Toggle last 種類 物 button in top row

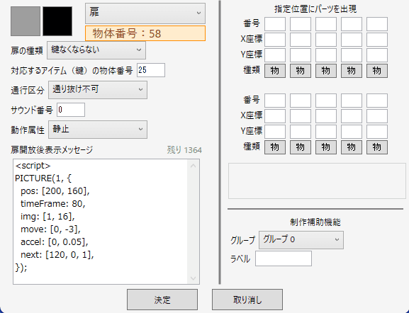tap(377, 71)
